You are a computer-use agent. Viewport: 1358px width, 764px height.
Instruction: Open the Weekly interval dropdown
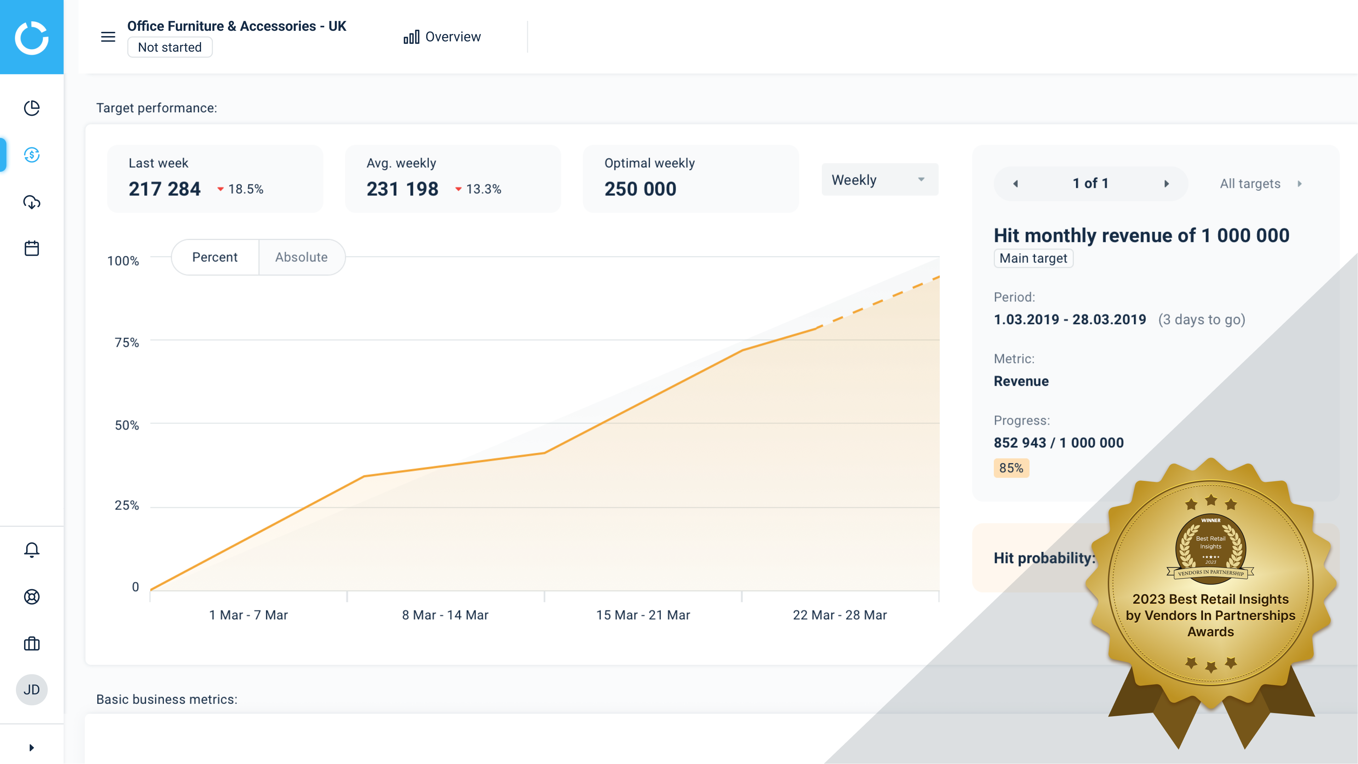(x=879, y=179)
